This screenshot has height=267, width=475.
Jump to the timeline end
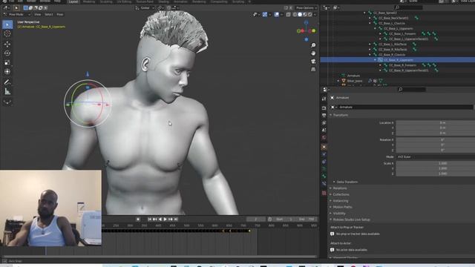point(176,220)
